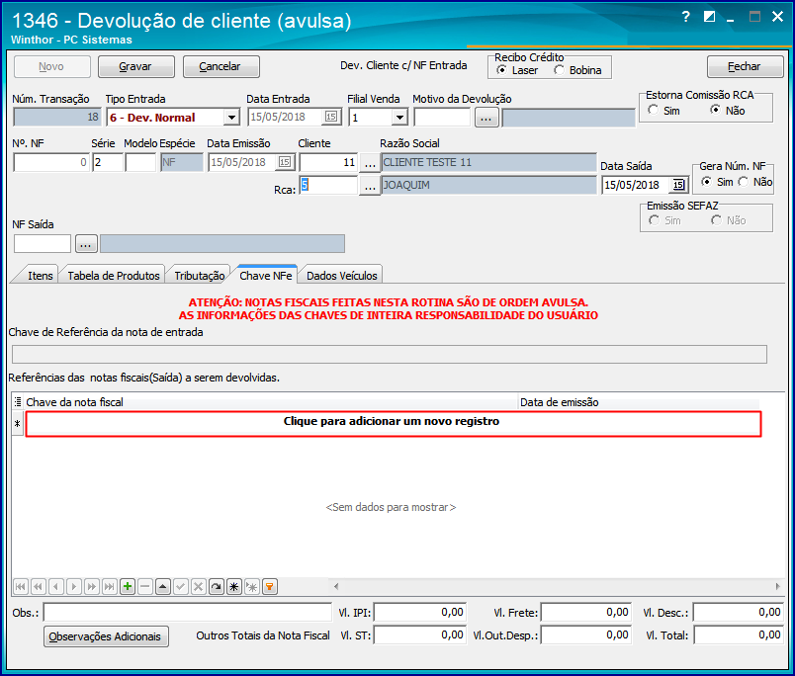Open Data Entrada calendar picker
The width and height of the screenshot is (795, 676).
(x=331, y=117)
